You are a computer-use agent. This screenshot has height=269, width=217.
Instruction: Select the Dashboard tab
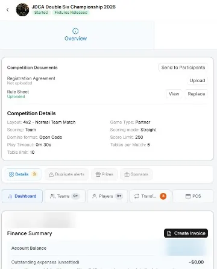pos(22,196)
